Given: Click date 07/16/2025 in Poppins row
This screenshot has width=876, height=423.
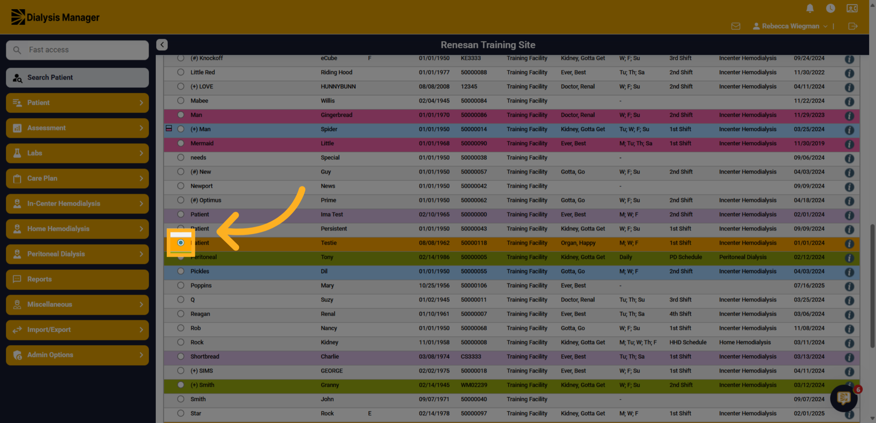Looking at the screenshot, I should coord(809,285).
